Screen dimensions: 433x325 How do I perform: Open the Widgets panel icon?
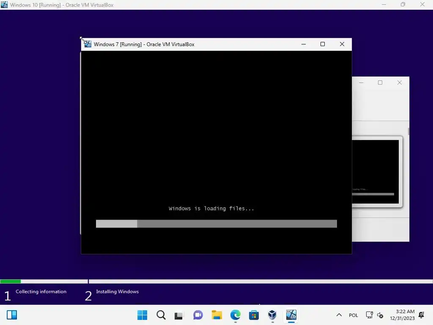click(x=12, y=315)
